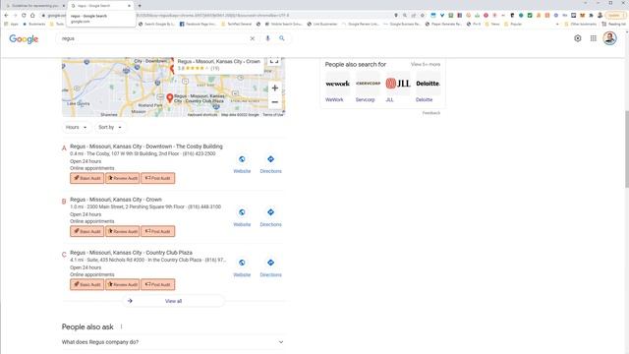Zoom in on the map with the plus
629x354 pixels.
click(x=275, y=88)
